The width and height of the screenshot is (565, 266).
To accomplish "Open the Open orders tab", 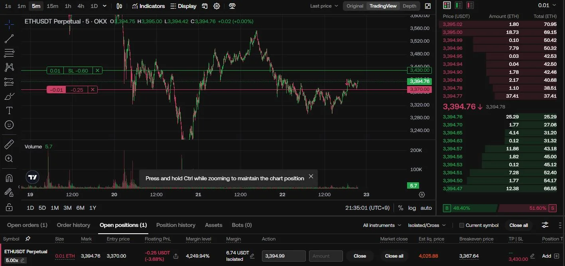I will click(27, 225).
